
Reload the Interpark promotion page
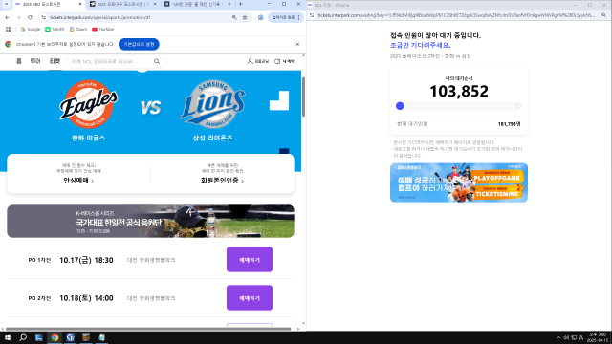tap(30, 17)
